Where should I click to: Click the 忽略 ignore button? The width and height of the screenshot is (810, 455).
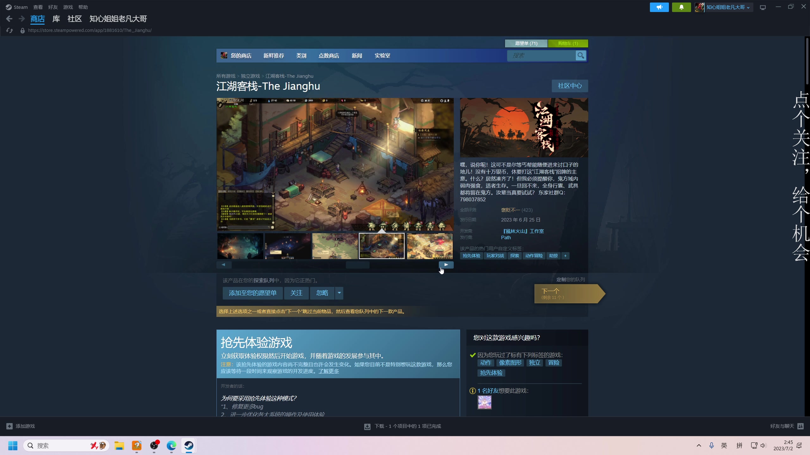point(322,293)
